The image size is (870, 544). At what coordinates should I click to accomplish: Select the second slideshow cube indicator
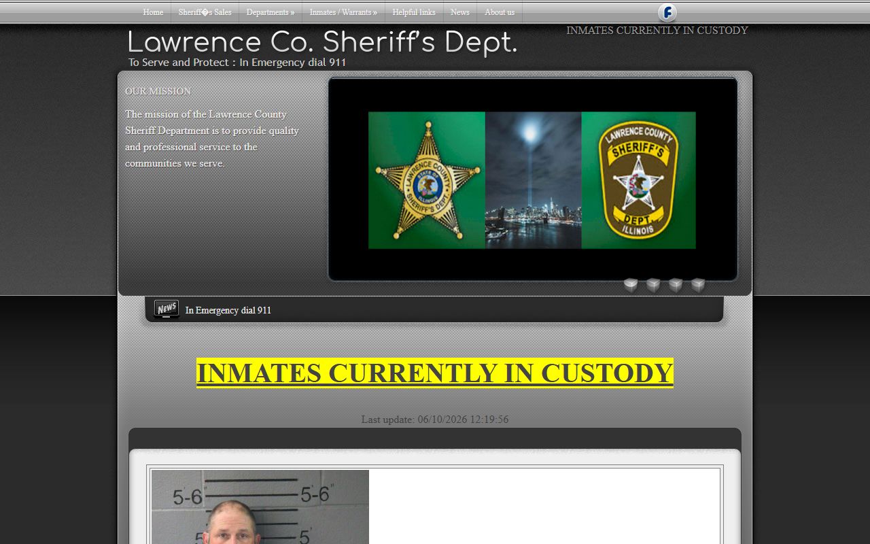click(x=653, y=285)
